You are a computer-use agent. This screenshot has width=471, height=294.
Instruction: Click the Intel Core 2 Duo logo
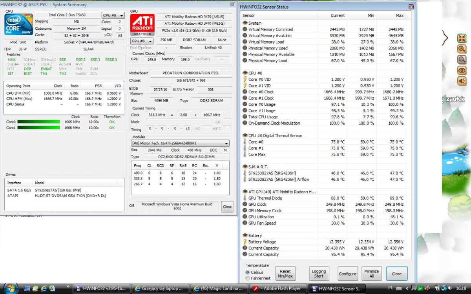18,25
